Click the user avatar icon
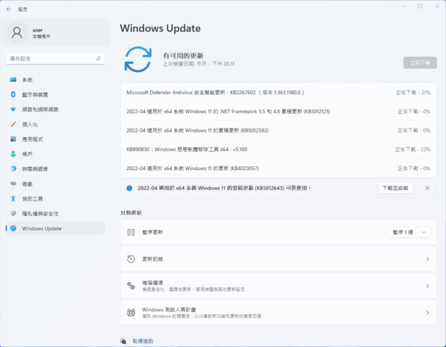This screenshot has height=347, width=446. point(17,33)
